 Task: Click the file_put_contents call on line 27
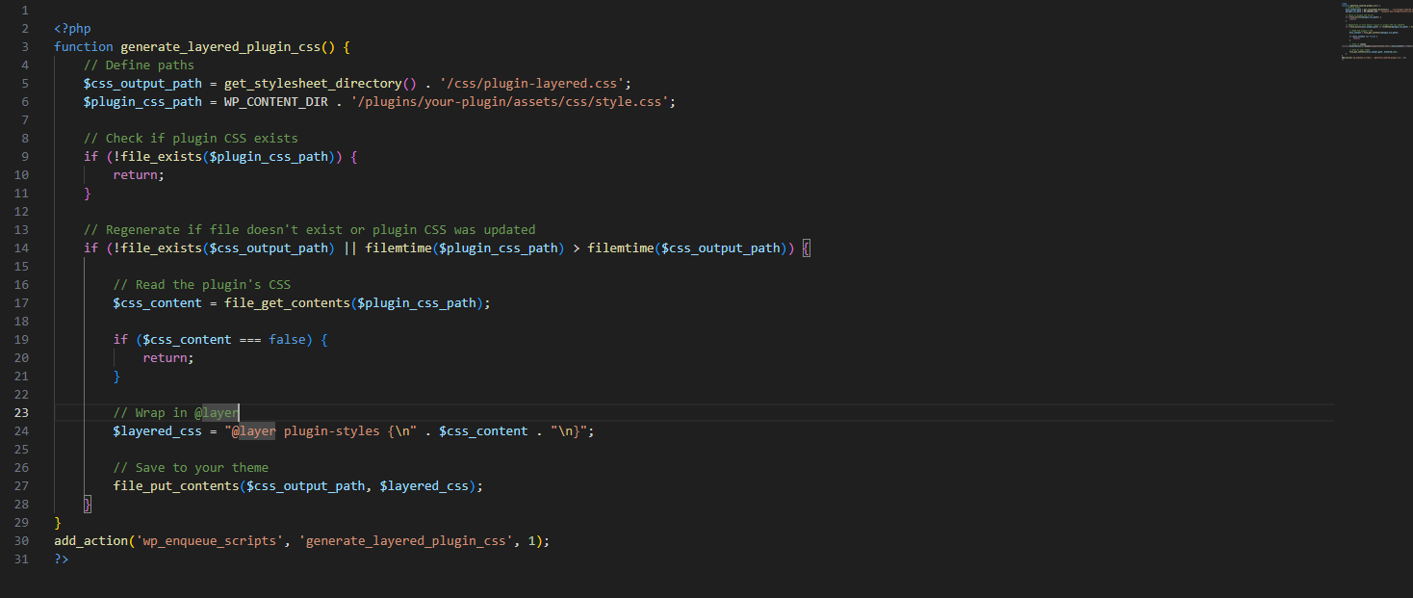coord(178,485)
